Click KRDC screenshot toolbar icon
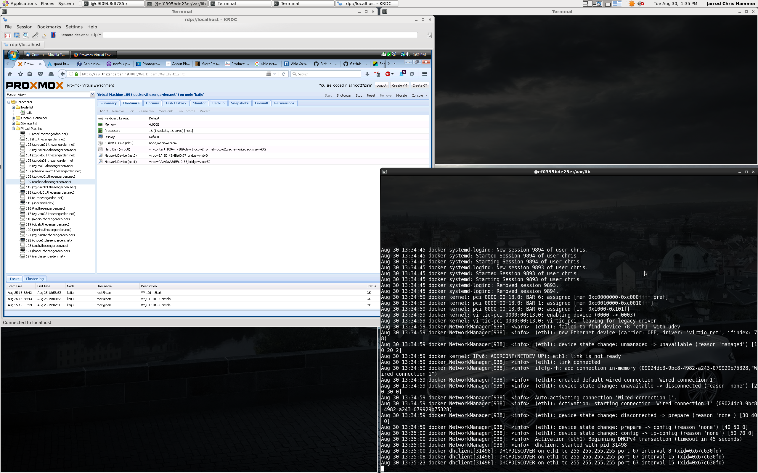This screenshot has width=758, height=473. click(17, 35)
